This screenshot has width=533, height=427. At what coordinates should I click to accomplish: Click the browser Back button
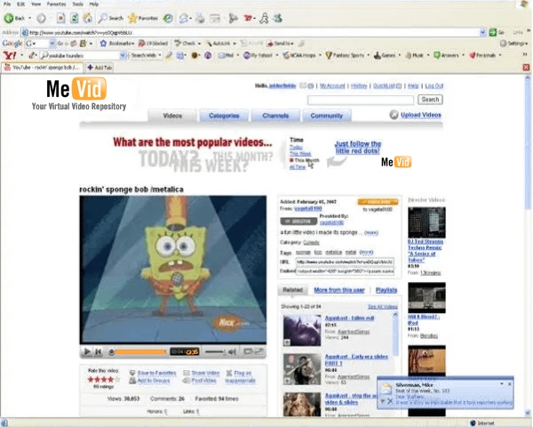(14, 18)
